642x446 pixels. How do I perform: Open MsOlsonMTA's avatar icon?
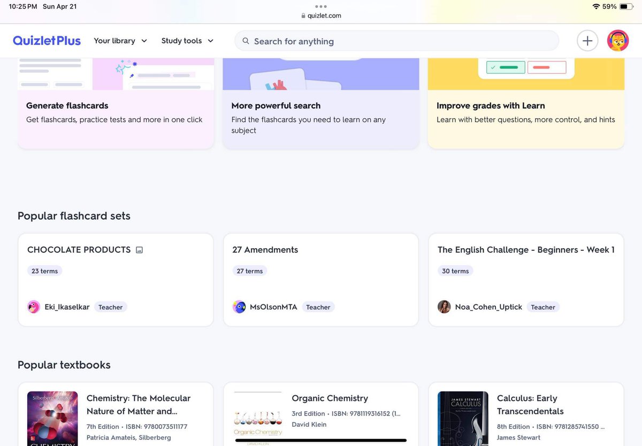[239, 307]
